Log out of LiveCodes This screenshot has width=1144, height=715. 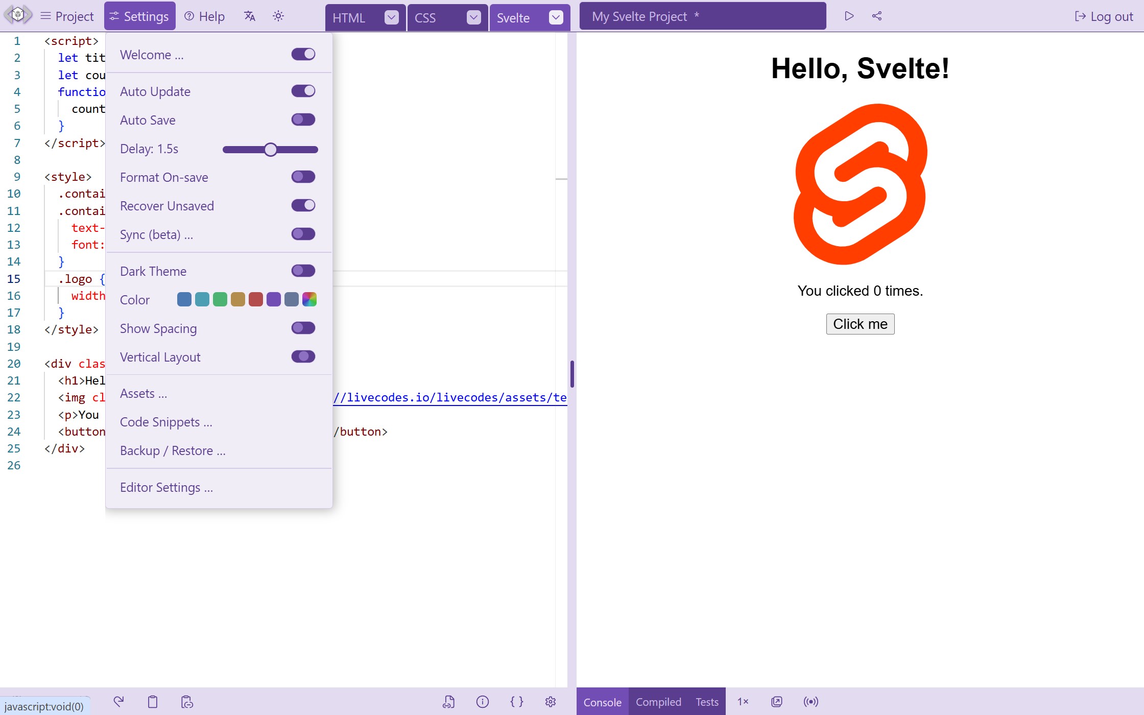pos(1103,16)
